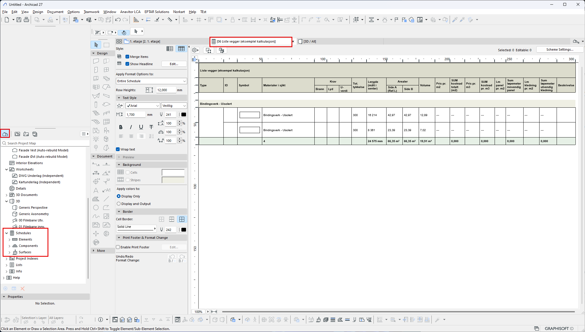Image resolution: width=585 pixels, height=332 pixels.
Task: Select the Arrow tool in toolbox
Action: 96,45
